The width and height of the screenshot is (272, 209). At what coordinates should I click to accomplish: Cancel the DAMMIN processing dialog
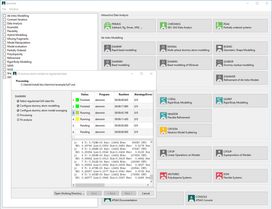point(146,193)
